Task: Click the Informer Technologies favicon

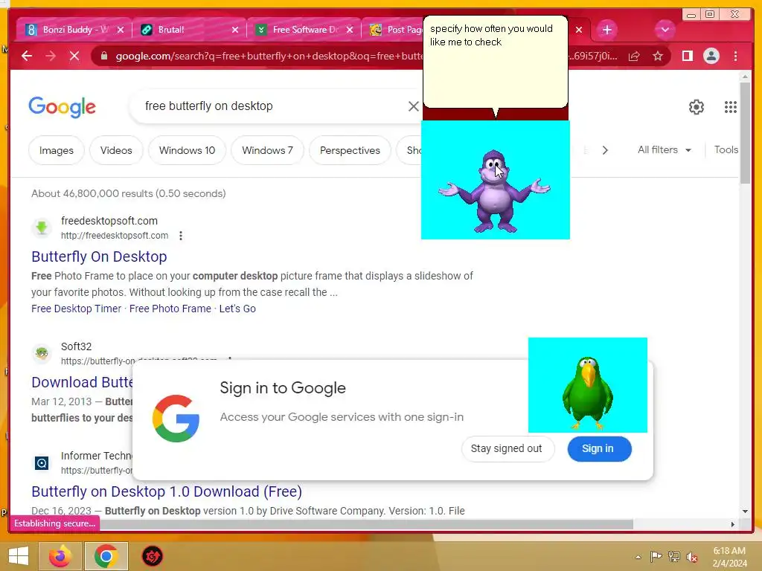Action: point(42,462)
